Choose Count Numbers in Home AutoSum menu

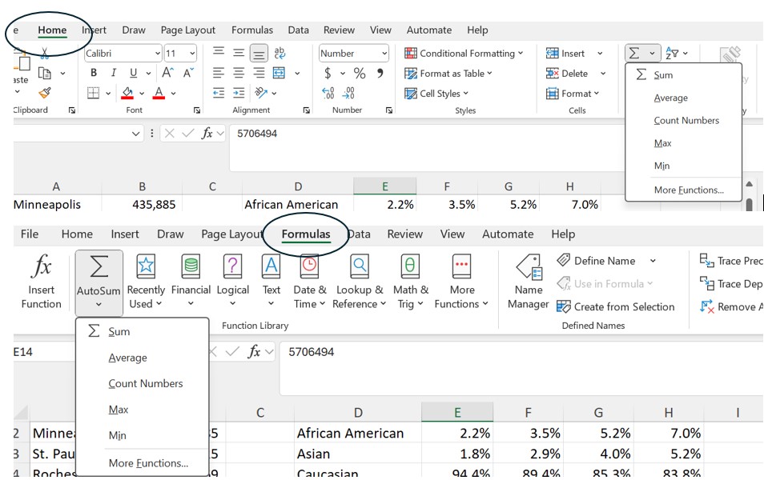(x=686, y=120)
